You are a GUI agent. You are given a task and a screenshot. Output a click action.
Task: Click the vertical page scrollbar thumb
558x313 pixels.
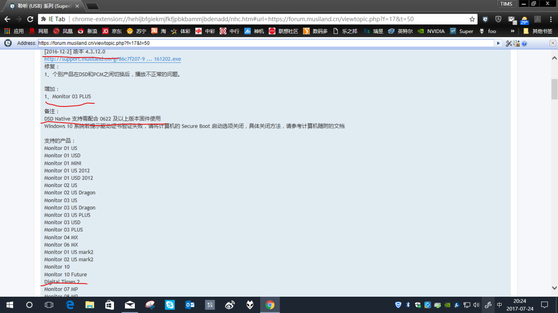553,88
